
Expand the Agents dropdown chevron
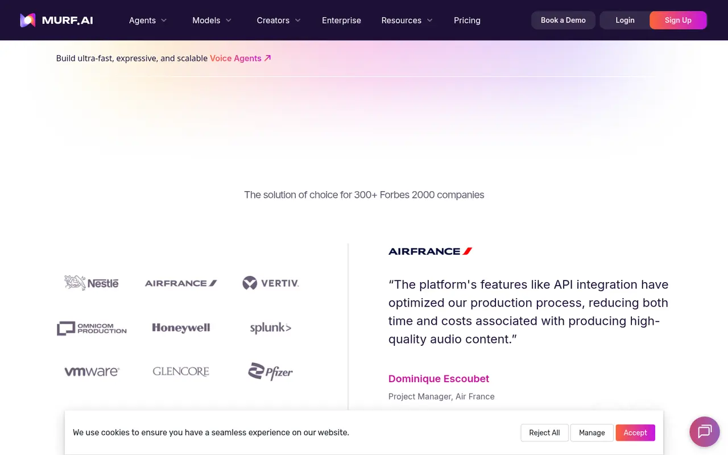coord(164,20)
